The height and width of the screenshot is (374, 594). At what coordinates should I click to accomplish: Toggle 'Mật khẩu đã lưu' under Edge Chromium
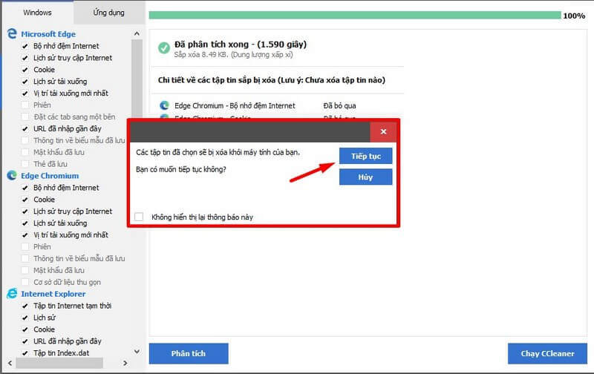pos(26,270)
